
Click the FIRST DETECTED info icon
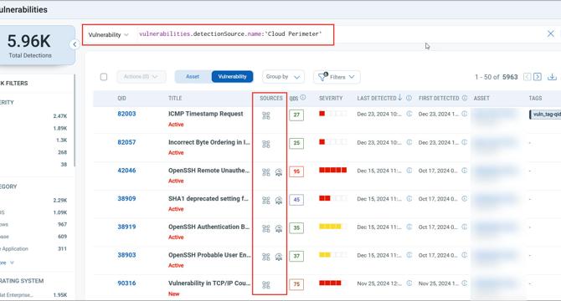(465, 98)
